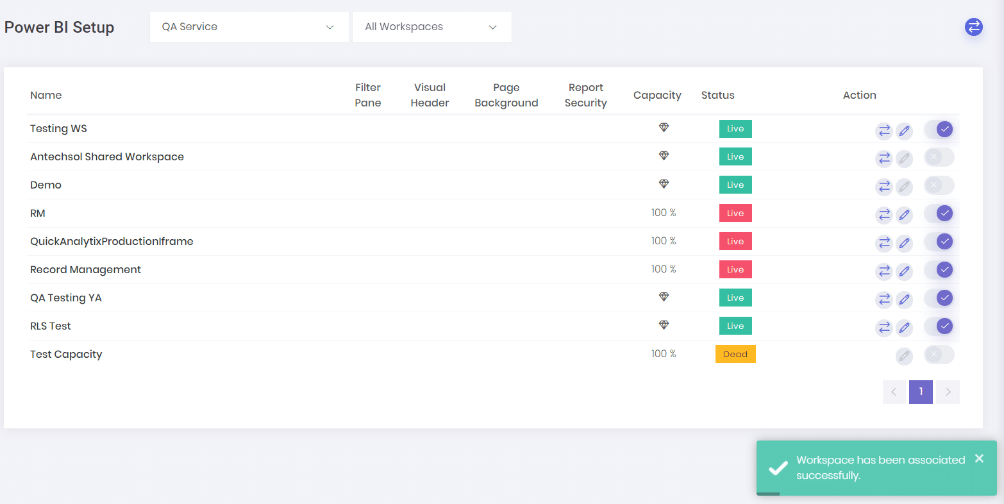
Task: Select the sync arrows icon for RLS Test
Action: tap(884, 328)
